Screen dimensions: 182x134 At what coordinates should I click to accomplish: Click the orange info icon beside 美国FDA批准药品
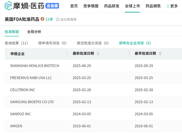point(42,19)
